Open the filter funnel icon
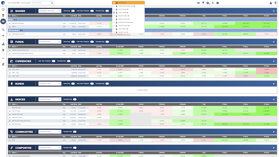This screenshot has height=157, width=279. 203,3
